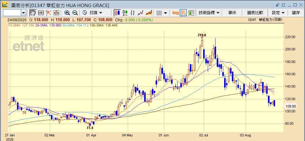This screenshot has width=305, height=141.
Task: Select the orange arrow cursor tool
Action: coord(48,13)
